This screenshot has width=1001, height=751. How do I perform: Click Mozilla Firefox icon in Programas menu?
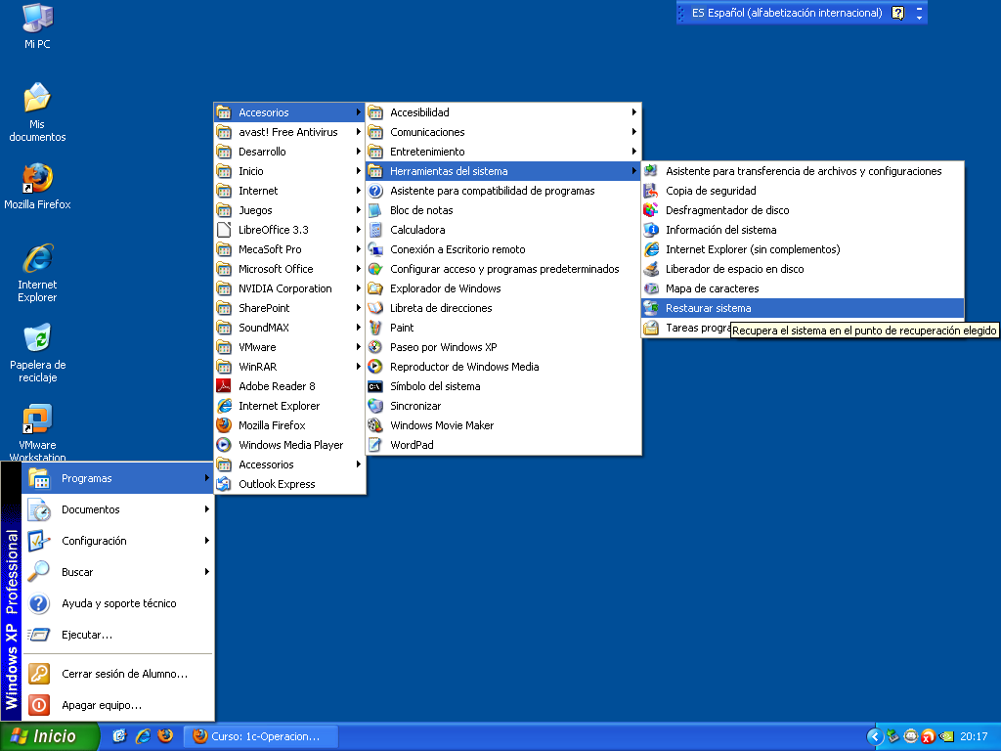pos(224,425)
